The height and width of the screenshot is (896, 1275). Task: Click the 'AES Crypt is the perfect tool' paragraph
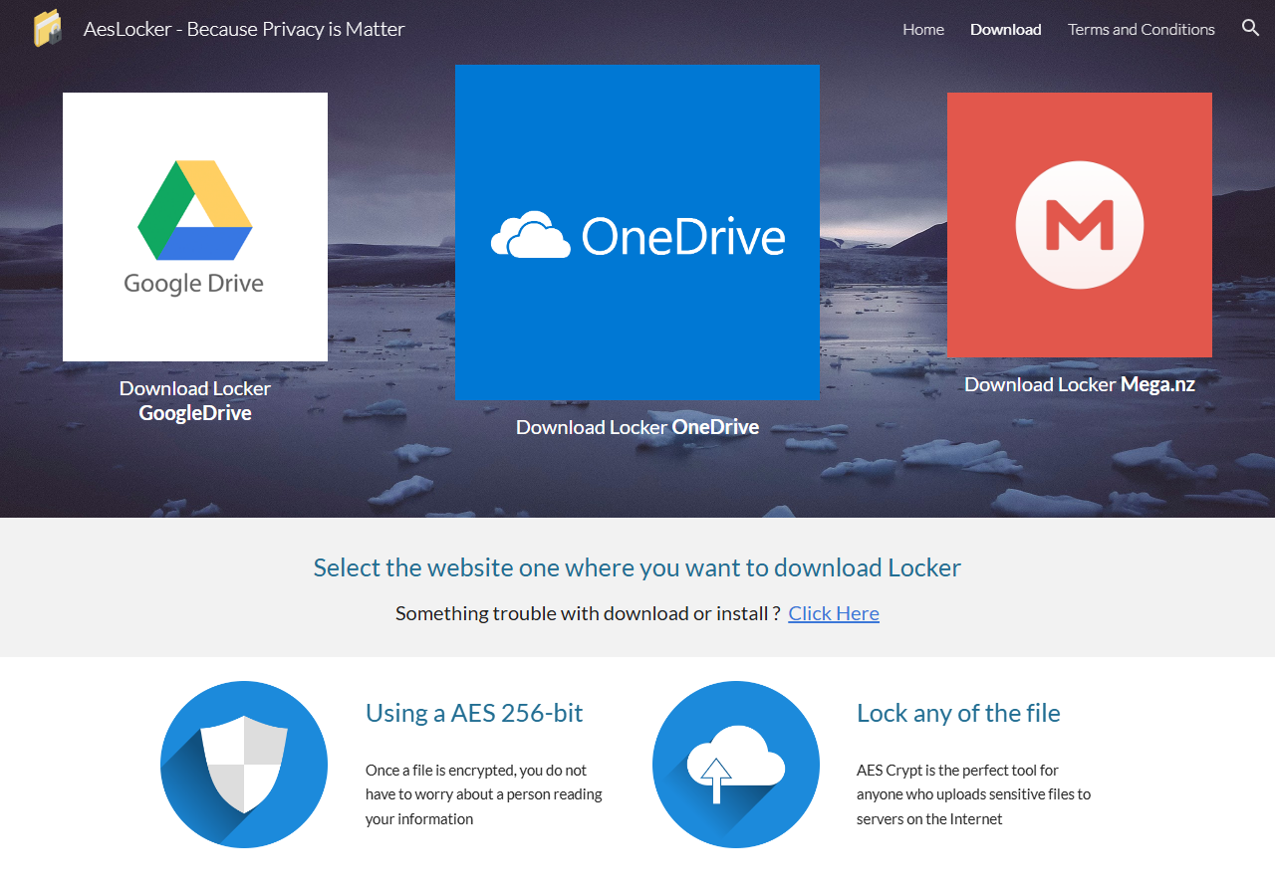974,794
